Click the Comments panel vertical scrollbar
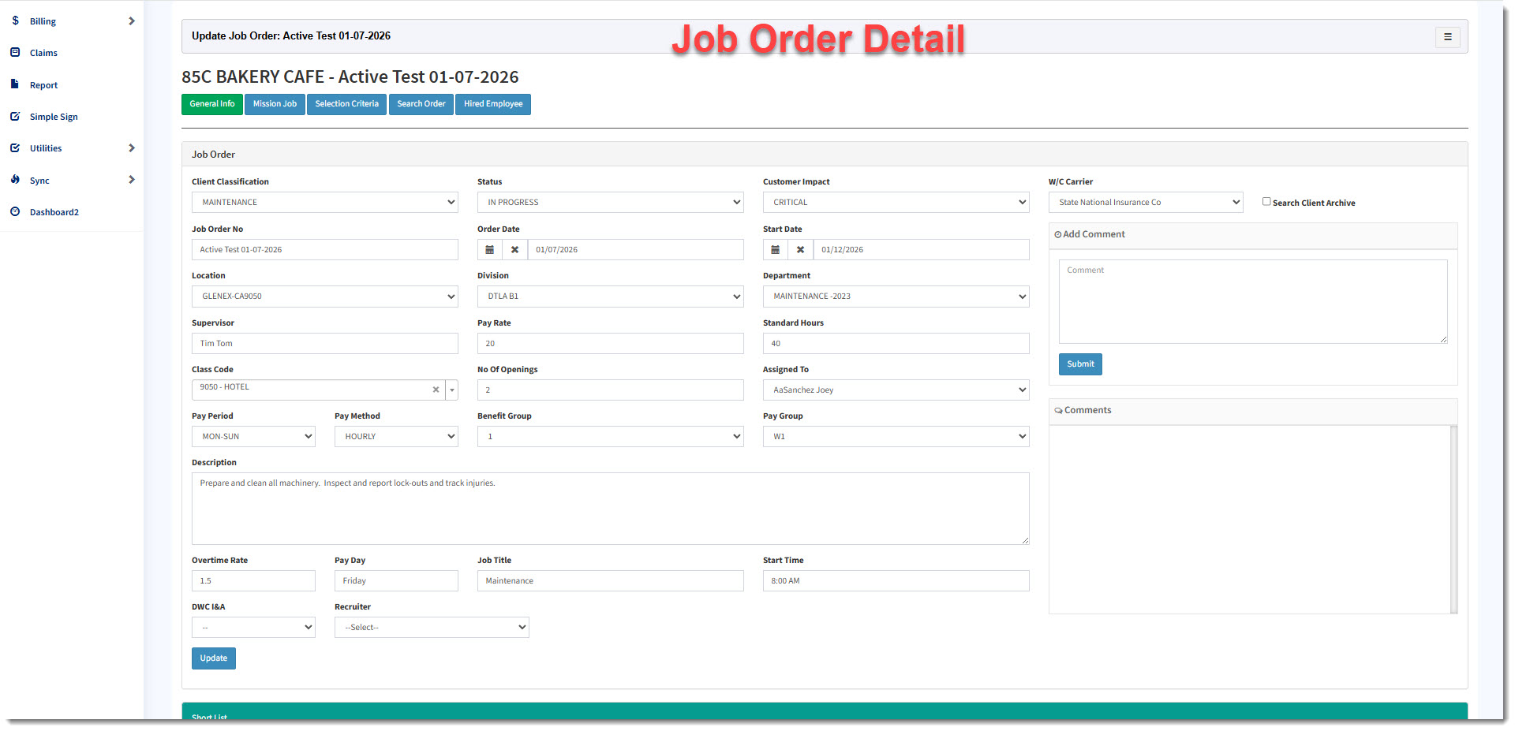This screenshot has height=731, width=1515. 1453,519
